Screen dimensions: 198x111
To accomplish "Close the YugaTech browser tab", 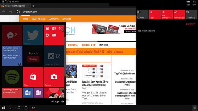I will [x=28, y=6].
